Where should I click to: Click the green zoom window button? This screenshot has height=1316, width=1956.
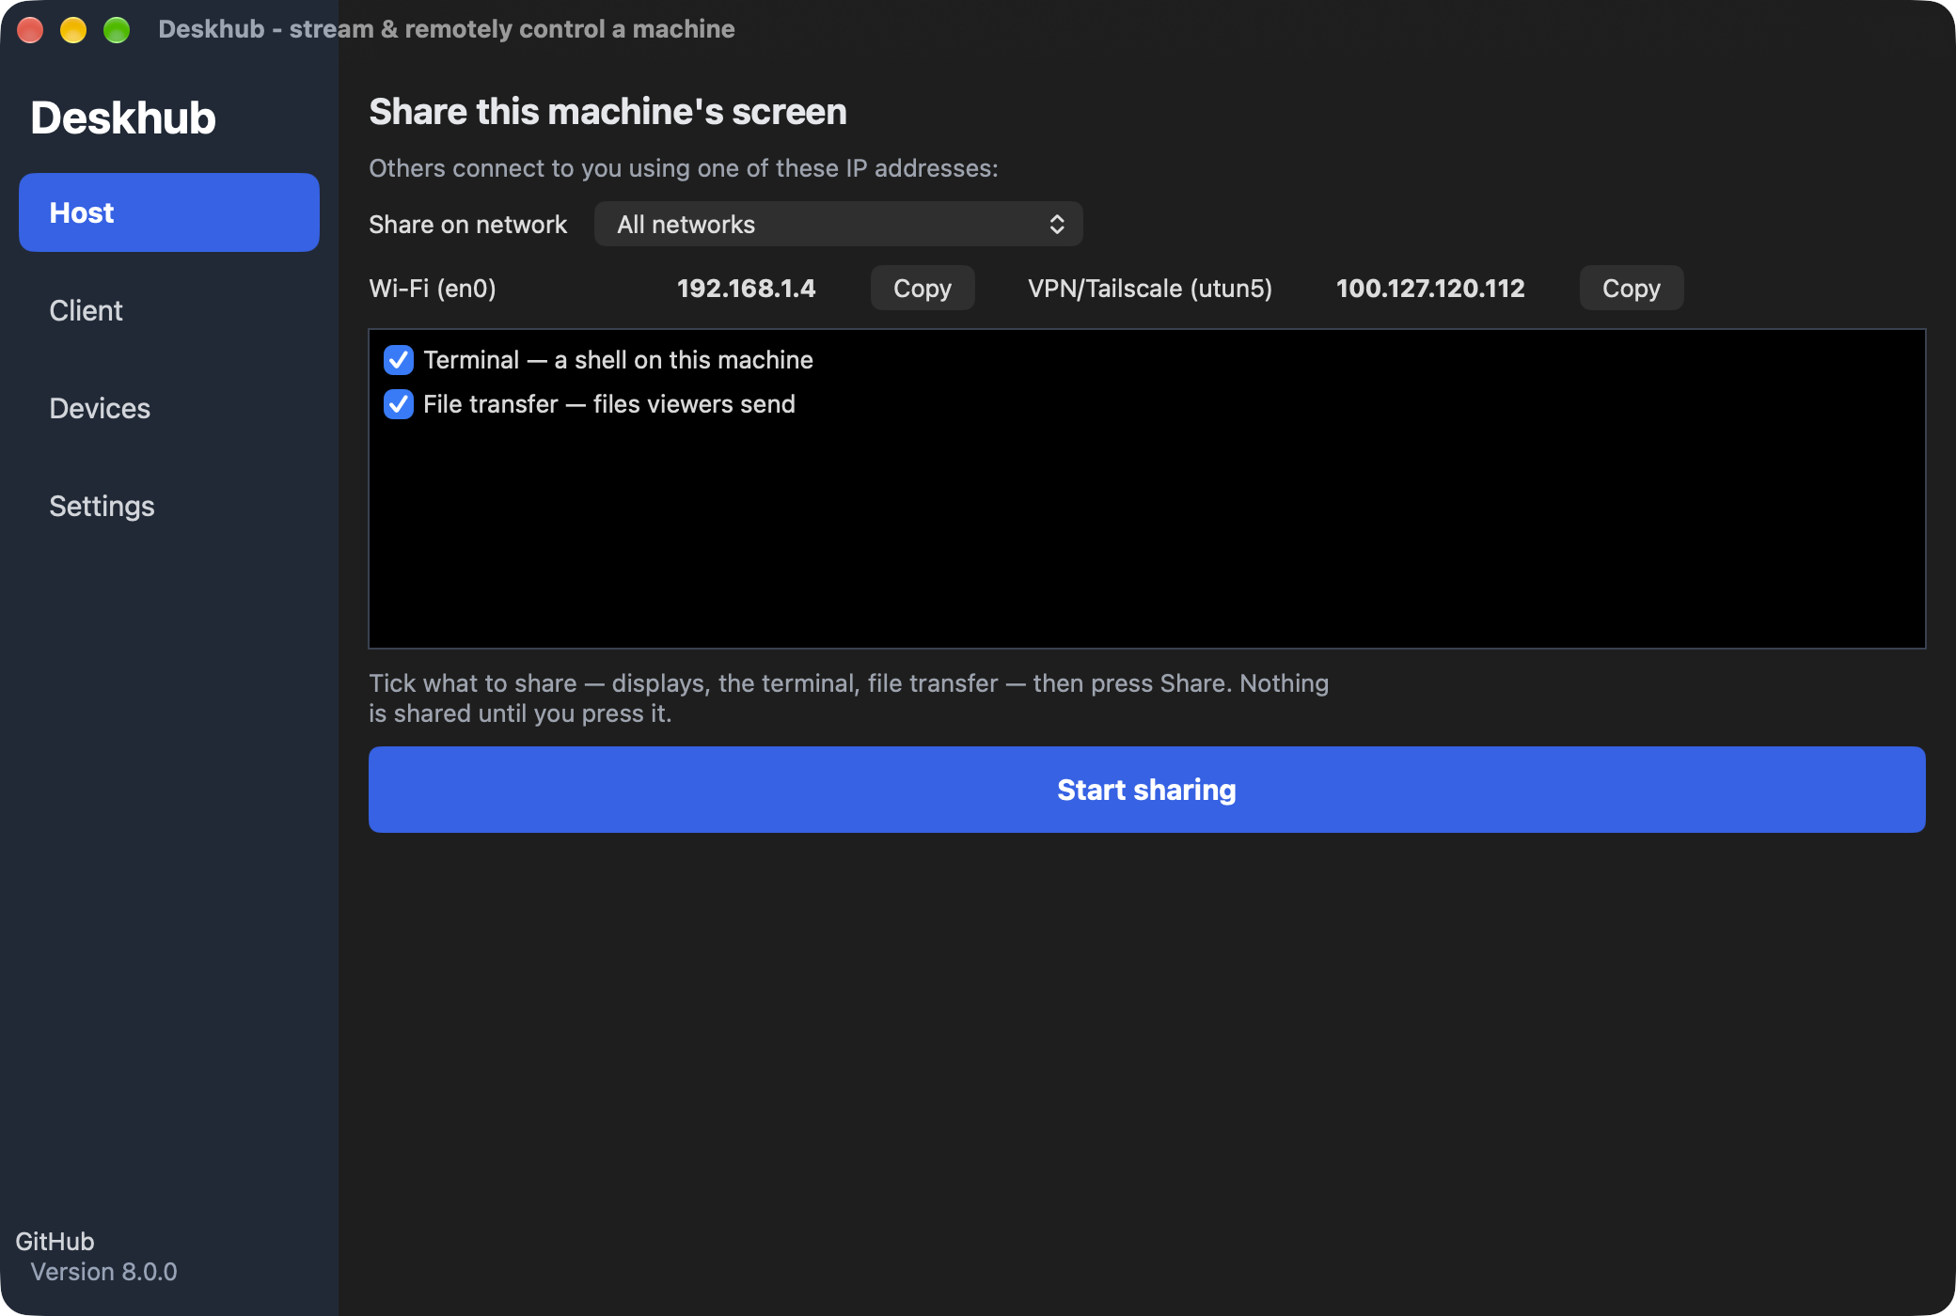(x=117, y=30)
